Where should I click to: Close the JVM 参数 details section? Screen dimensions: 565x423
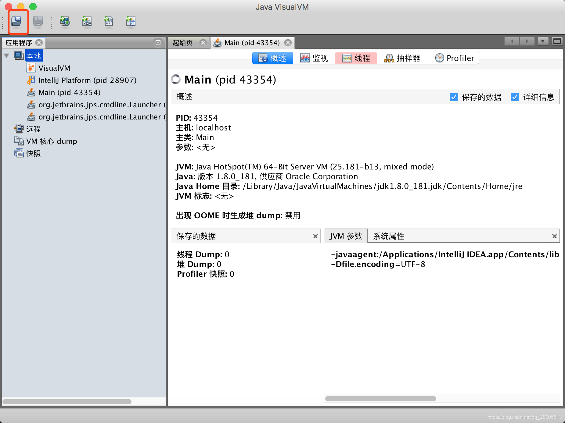click(555, 236)
